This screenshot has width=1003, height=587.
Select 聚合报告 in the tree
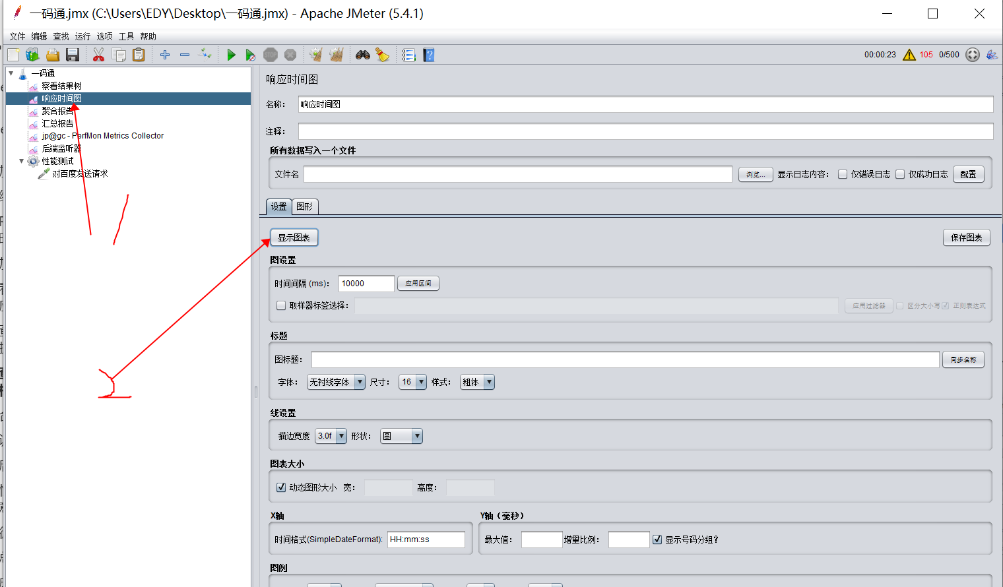(x=57, y=111)
